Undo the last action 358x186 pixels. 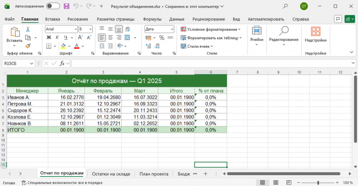(76, 6)
